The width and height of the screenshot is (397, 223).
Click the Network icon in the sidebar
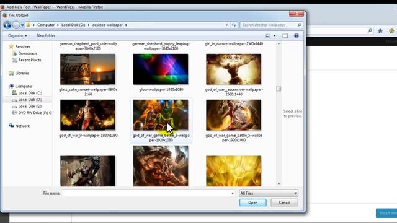11,125
